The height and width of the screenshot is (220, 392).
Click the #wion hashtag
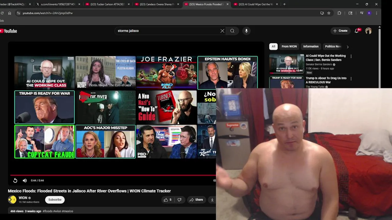pyautogui.click(x=57, y=211)
